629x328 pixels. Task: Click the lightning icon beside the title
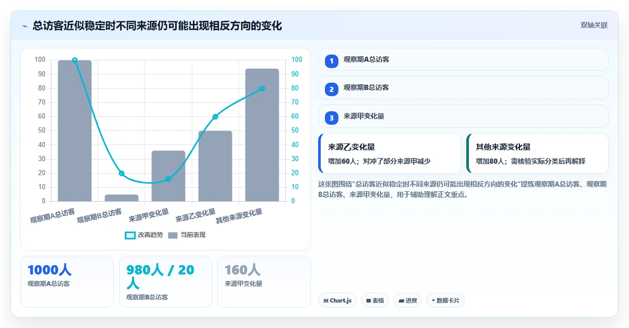24,25
